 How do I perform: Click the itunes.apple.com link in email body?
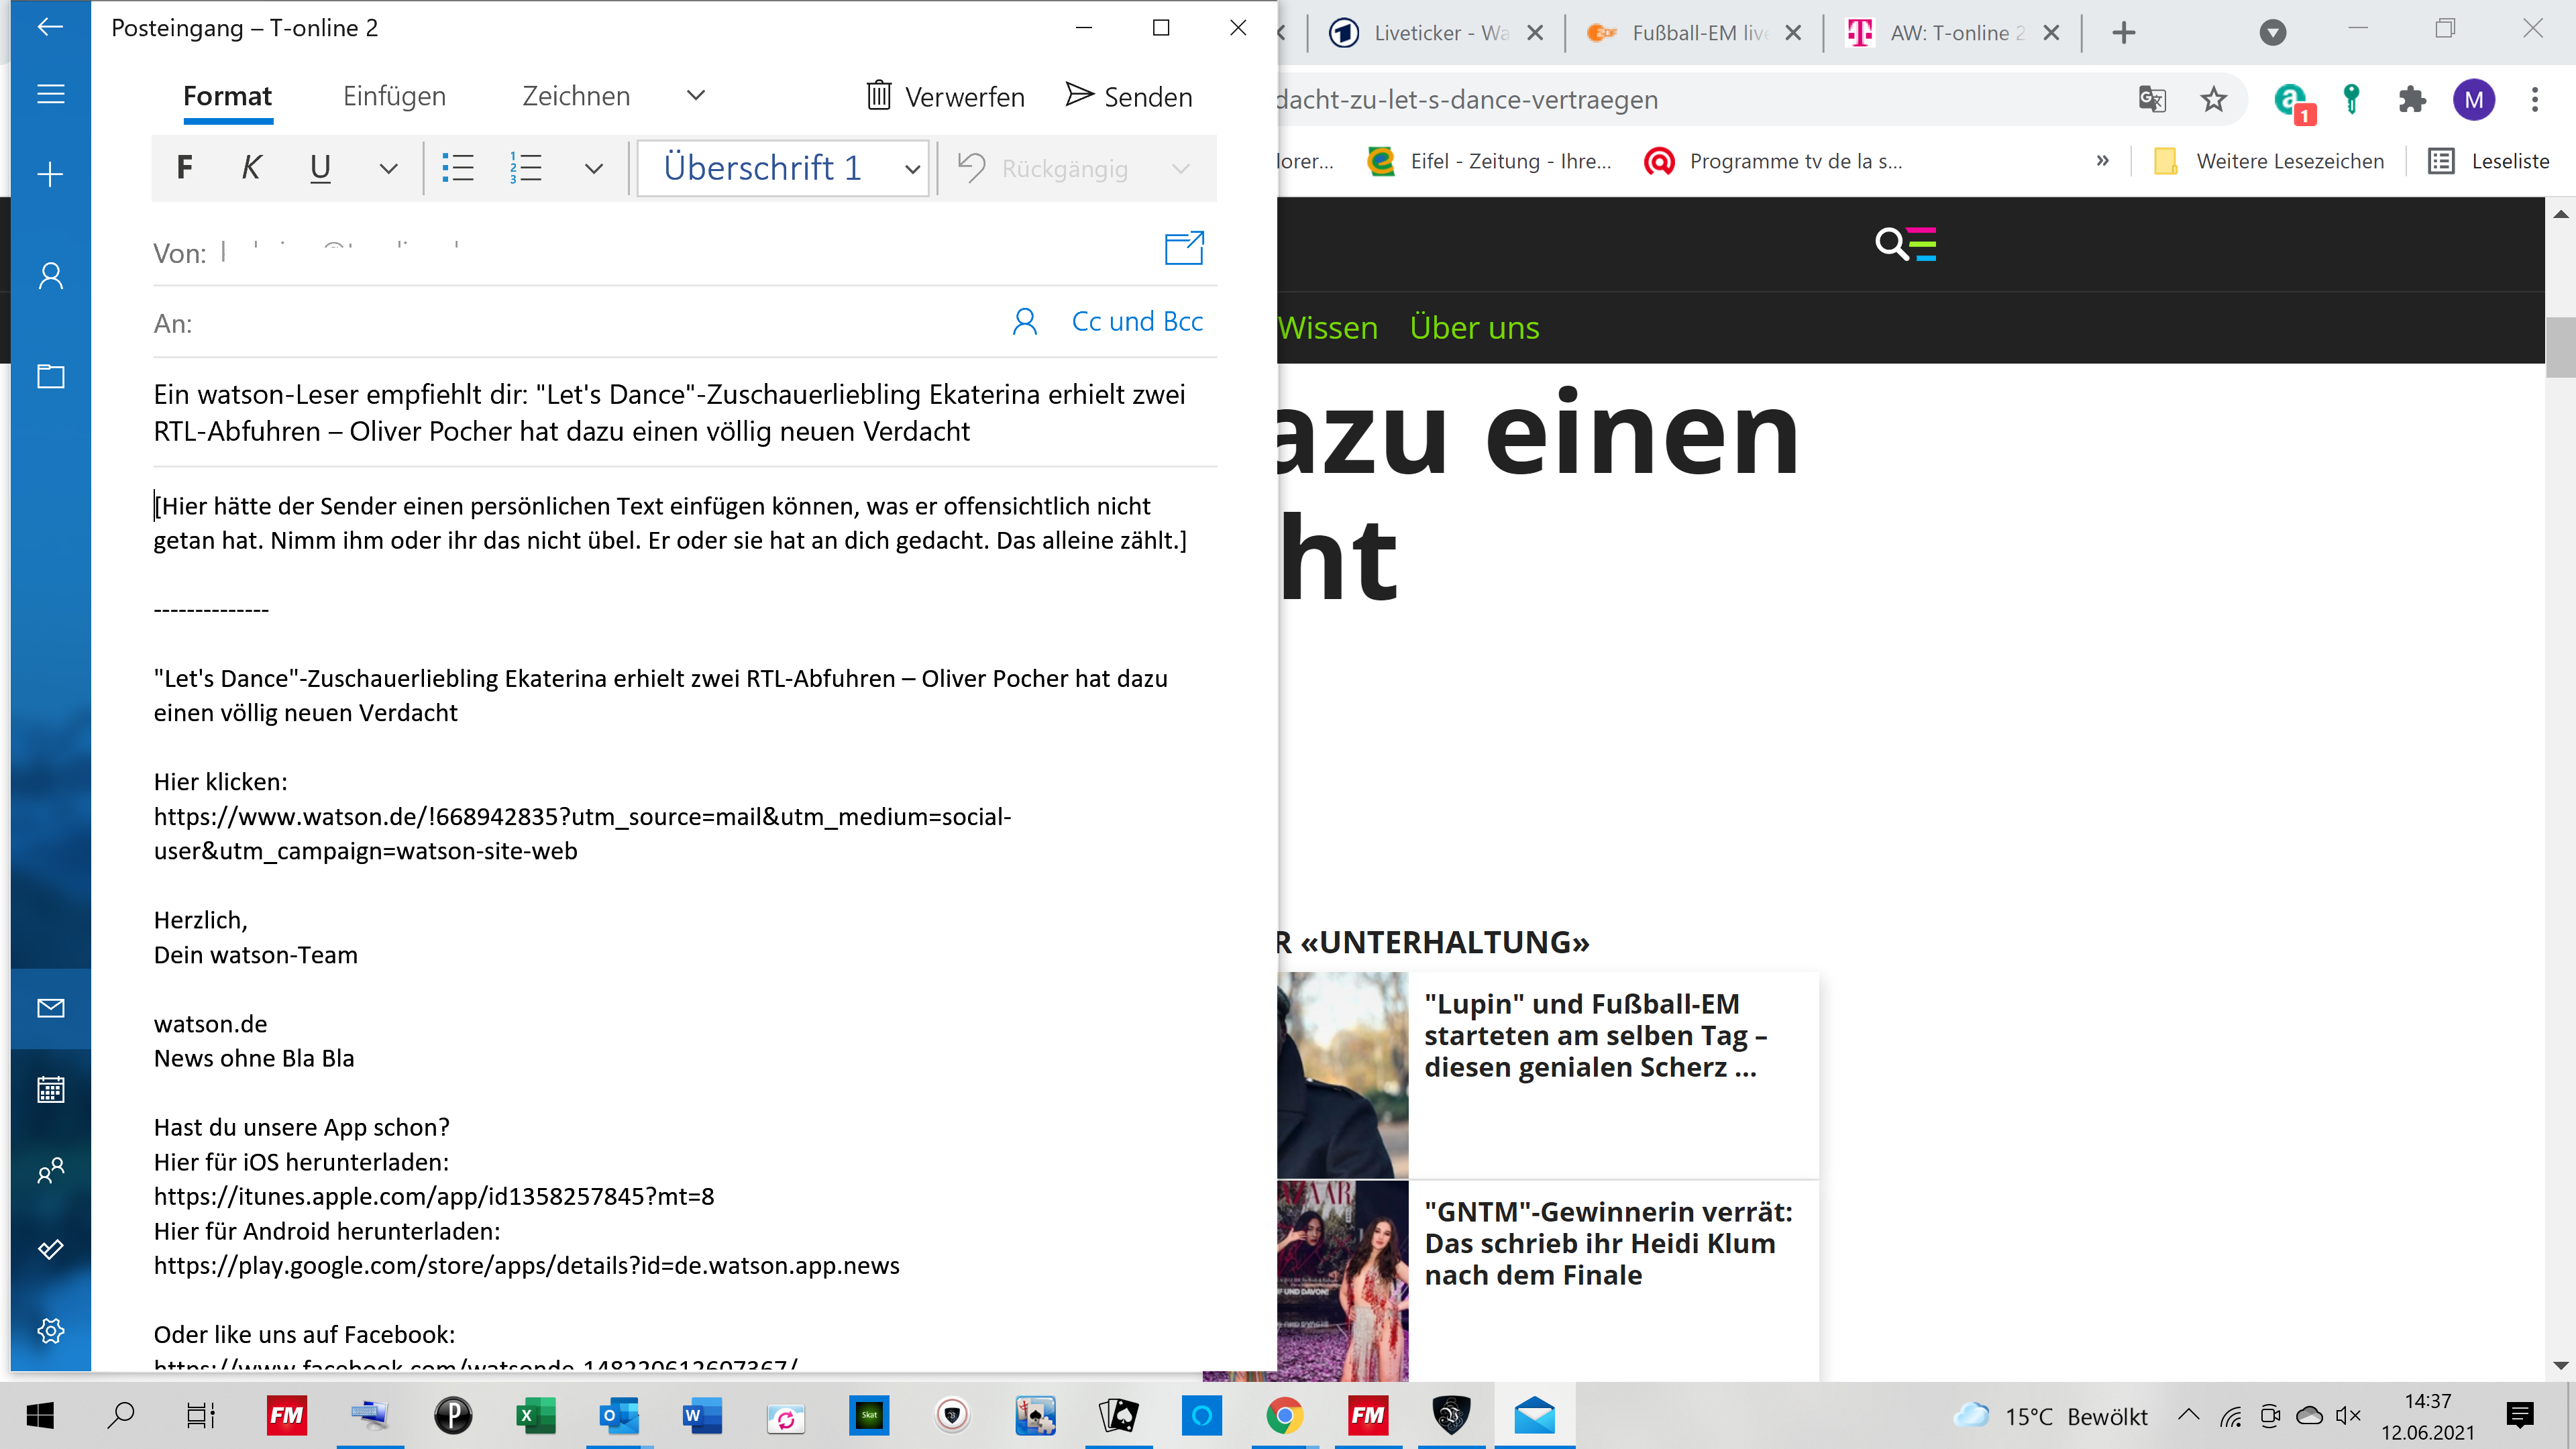[x=434, y=1196]
